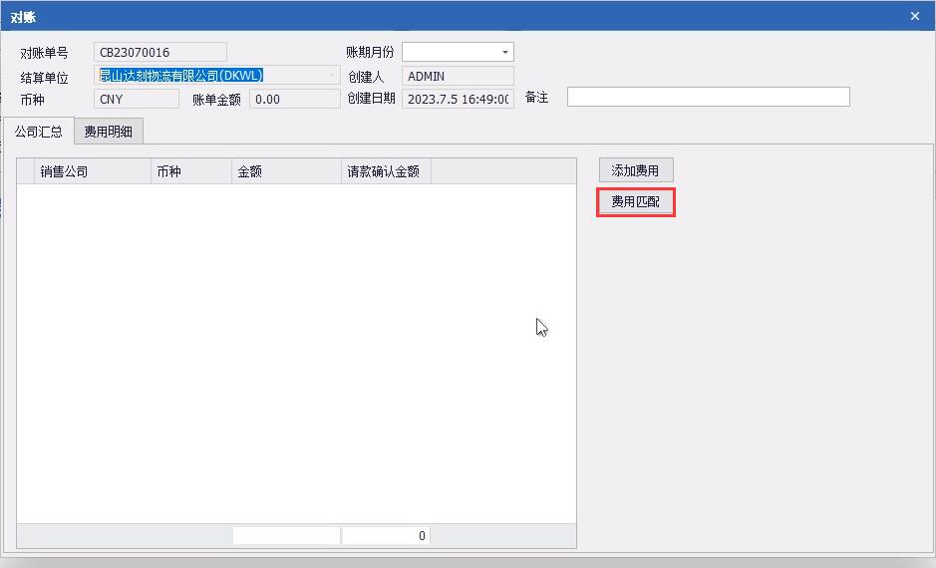Viewport: 936px width, 568px height.
Task: Click the 费用匹配 button
Action: tap(636, 202)
